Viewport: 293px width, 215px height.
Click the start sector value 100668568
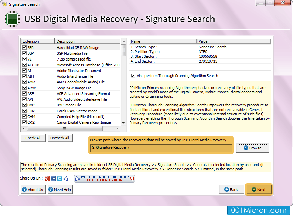(x=208, y=56)
